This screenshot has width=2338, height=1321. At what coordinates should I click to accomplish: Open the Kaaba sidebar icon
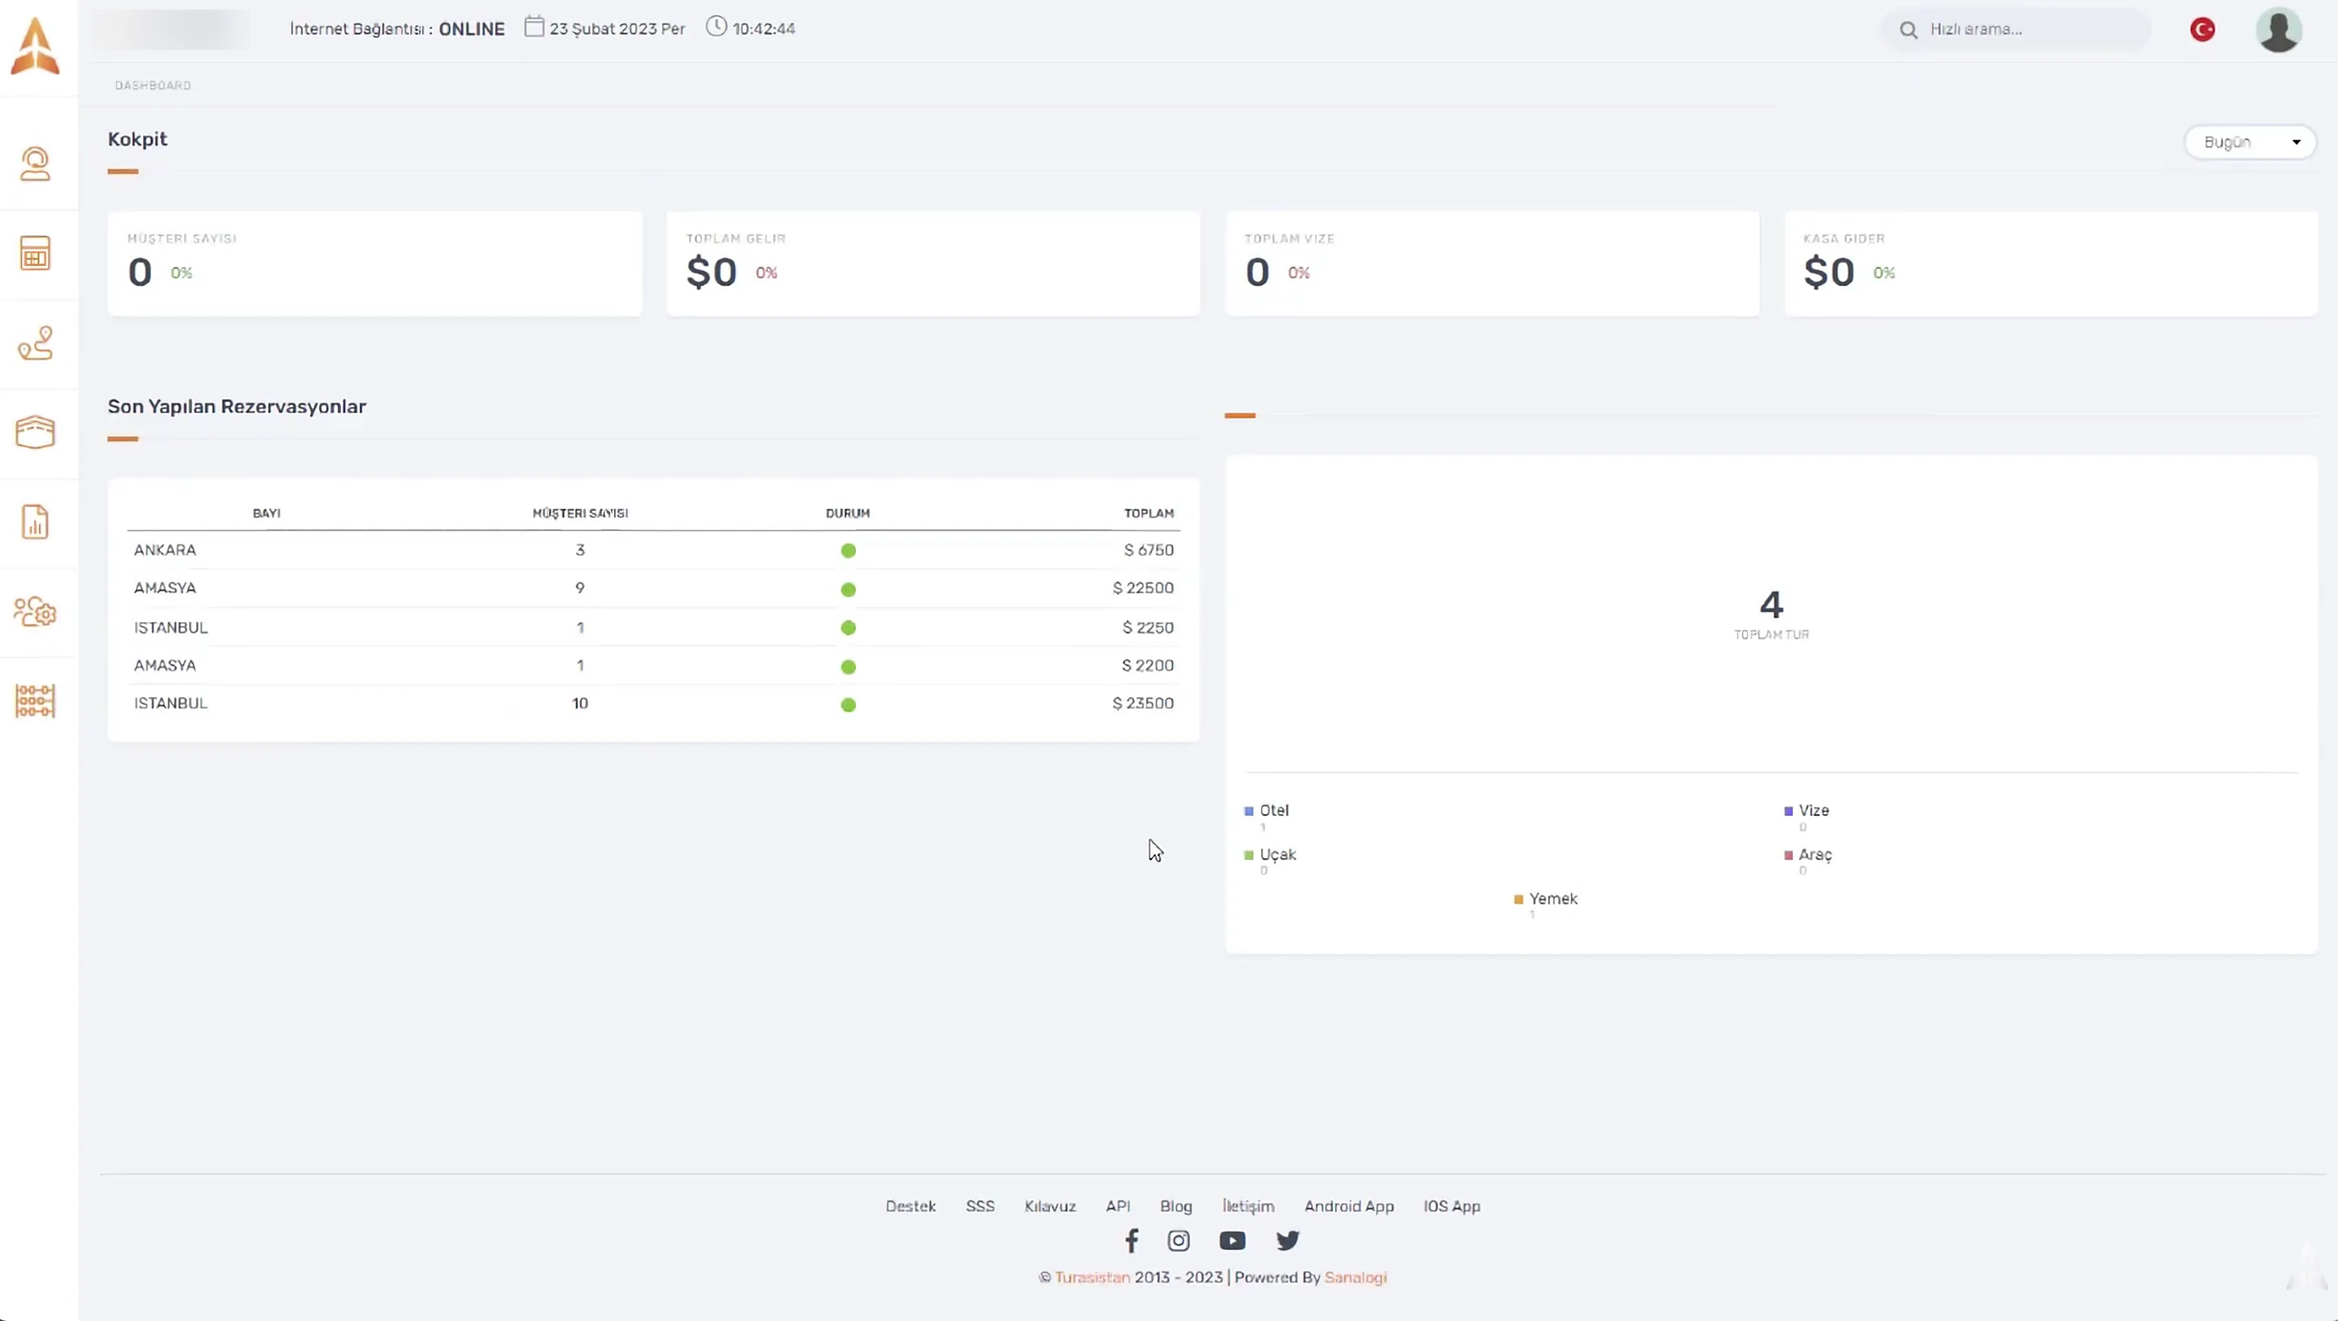(x=36, y=433)
